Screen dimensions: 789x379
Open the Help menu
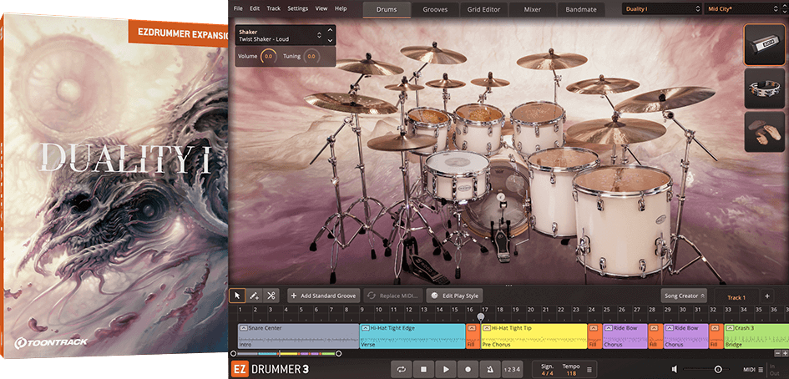(341, 8)
